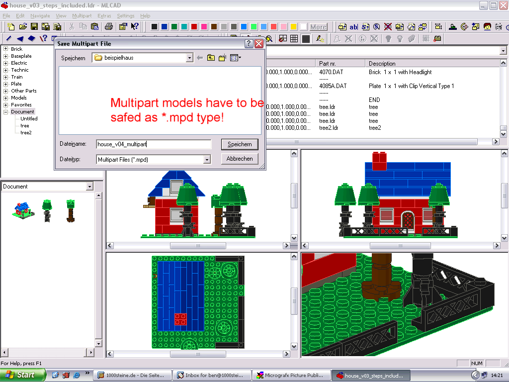
Task: Click the context help arrow icon
Action: (x=135, y=27)
